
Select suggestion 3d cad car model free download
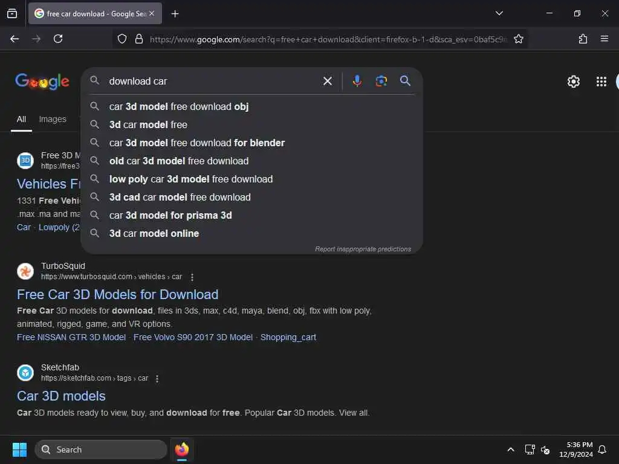click(252, 198)
